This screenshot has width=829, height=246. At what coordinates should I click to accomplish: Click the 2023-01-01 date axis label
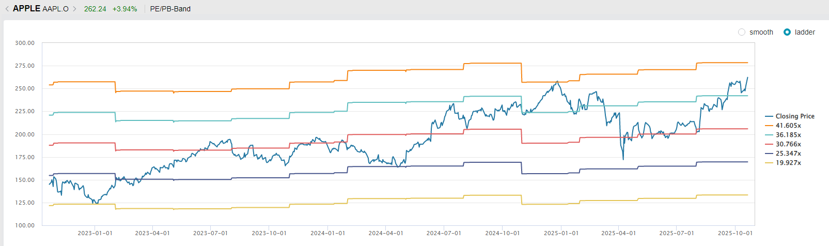point(95,233)
